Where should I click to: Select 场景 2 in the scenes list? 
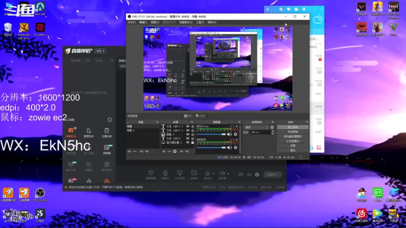point(143,131)
